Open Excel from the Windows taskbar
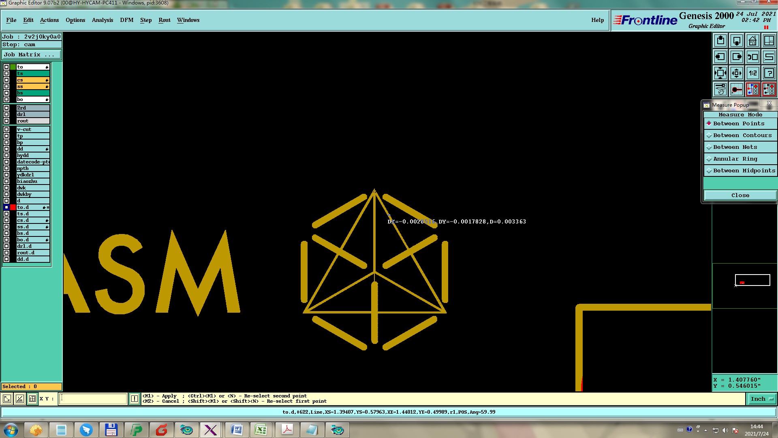Viewport: 778px width, 438px height. (x=261, y=430)
